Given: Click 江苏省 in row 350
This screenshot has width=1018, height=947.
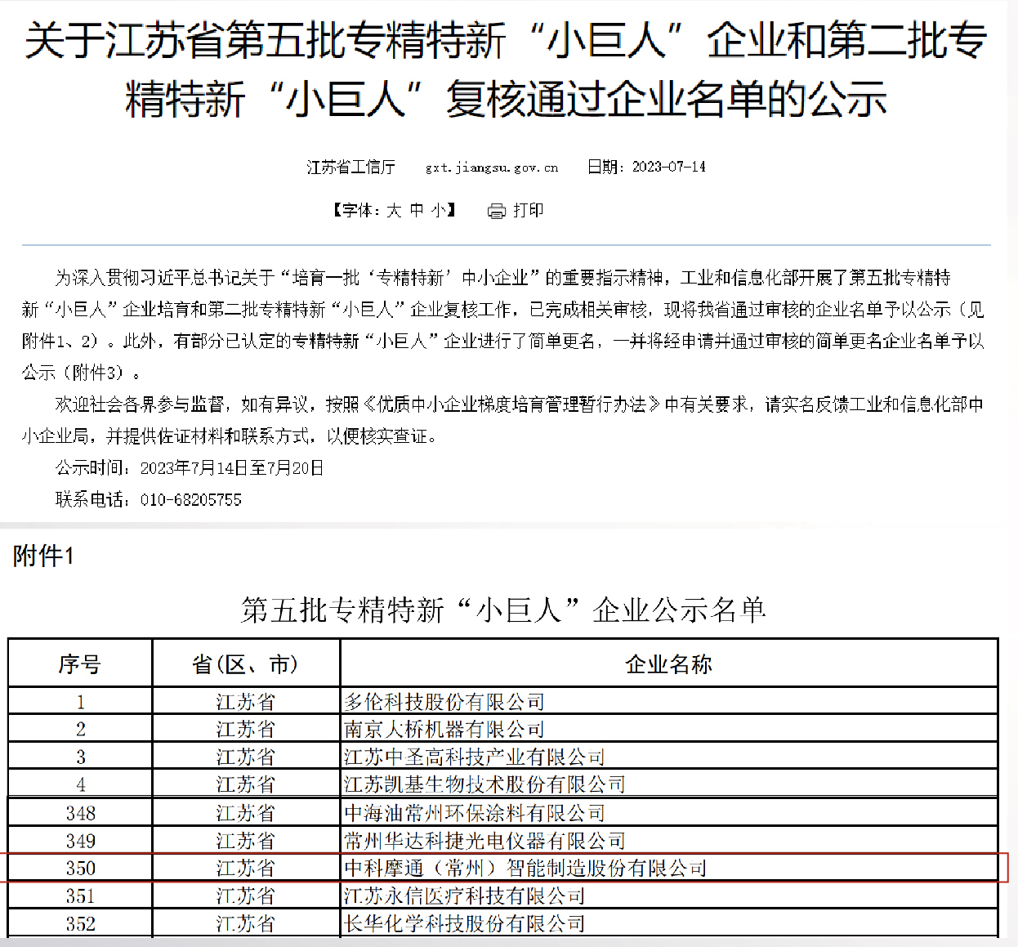Looking at the screenshot, I should [x=246, y=868].
